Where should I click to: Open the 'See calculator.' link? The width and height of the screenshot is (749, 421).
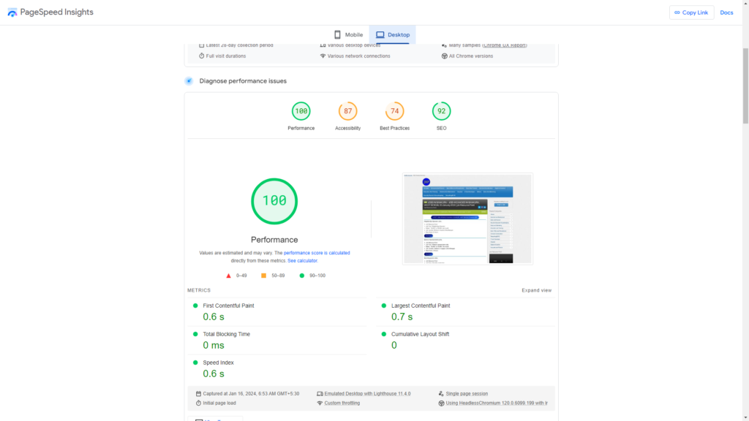(x=302, y=261)
